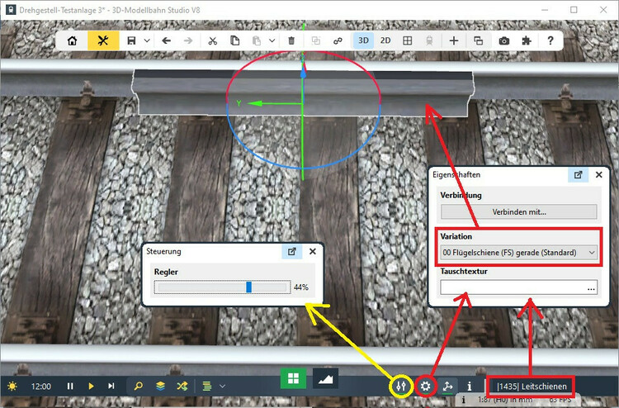
Task: Open additional view window icon
Action: [x=478, y=40]
